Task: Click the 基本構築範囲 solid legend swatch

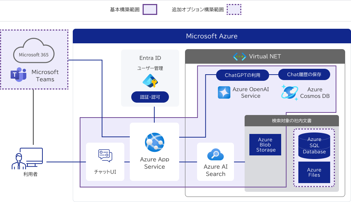Action: (x=150, y=9)
